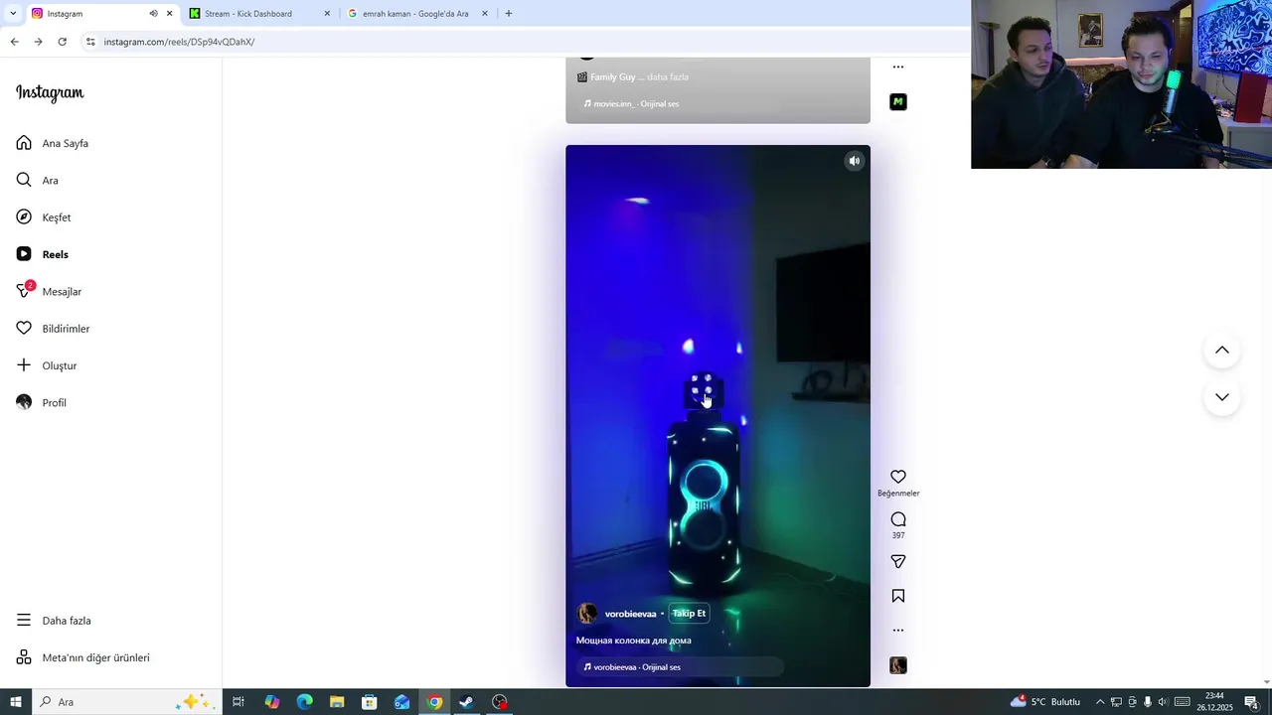Viewport: 1272px width, 715px height.
Task: Open more options for vorobieevaa reel
Action: tap(898, 630)
